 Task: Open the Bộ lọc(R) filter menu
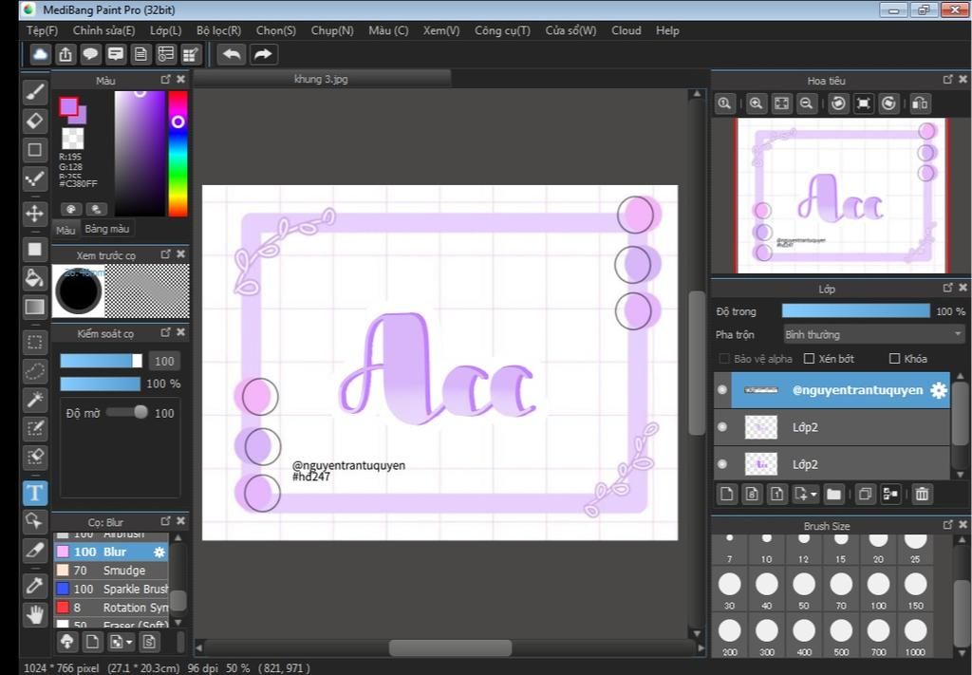219,30
